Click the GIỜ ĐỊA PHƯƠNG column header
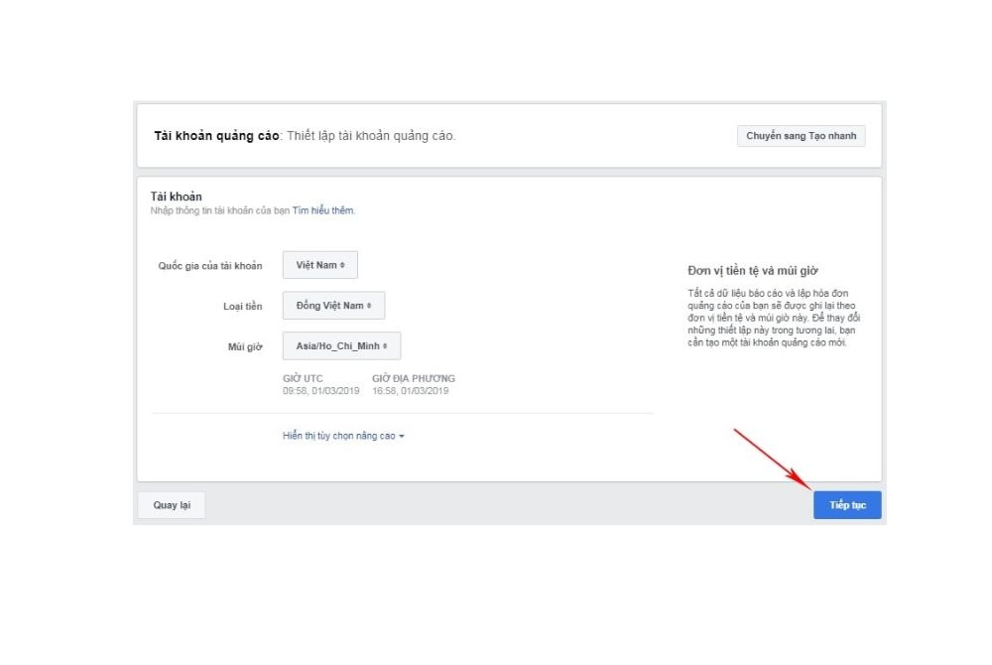Image resolution: width=992 pixels, height=665 pixels. tap(413, 379)
